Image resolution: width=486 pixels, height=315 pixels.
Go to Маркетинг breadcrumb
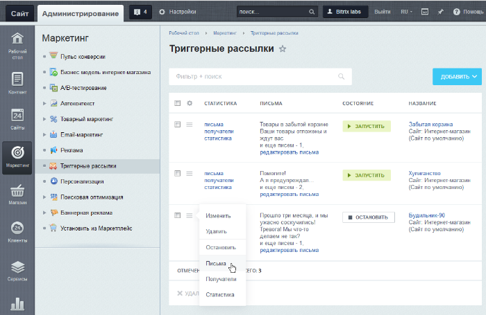(225, 33)
